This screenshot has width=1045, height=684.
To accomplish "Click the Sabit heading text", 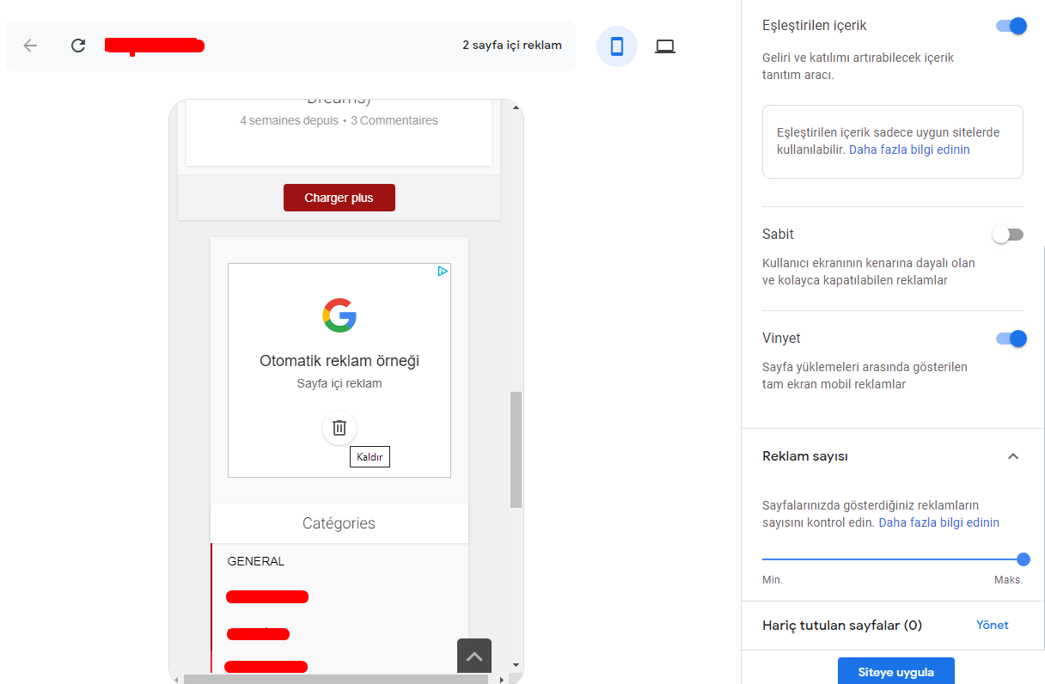I will tap(778, 234).
